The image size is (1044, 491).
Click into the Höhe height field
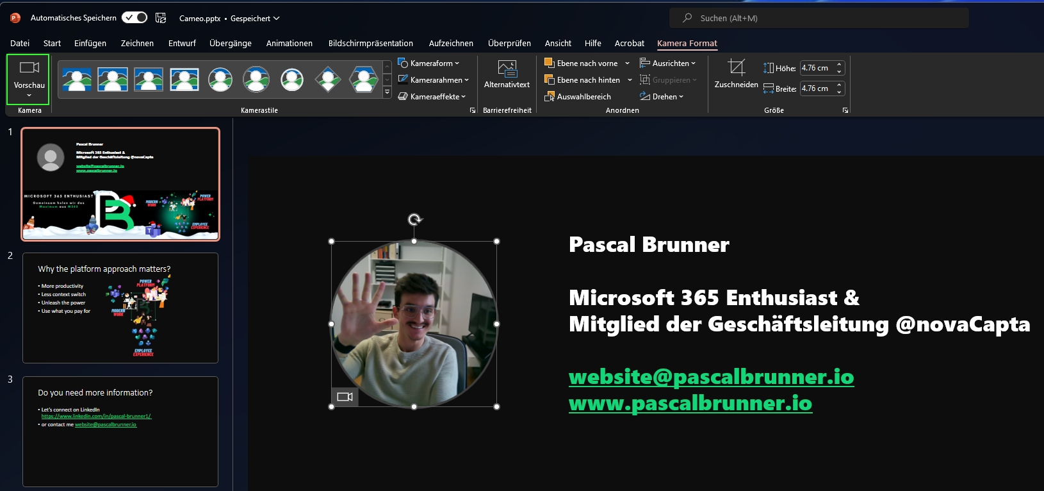(x=817, y=68)
